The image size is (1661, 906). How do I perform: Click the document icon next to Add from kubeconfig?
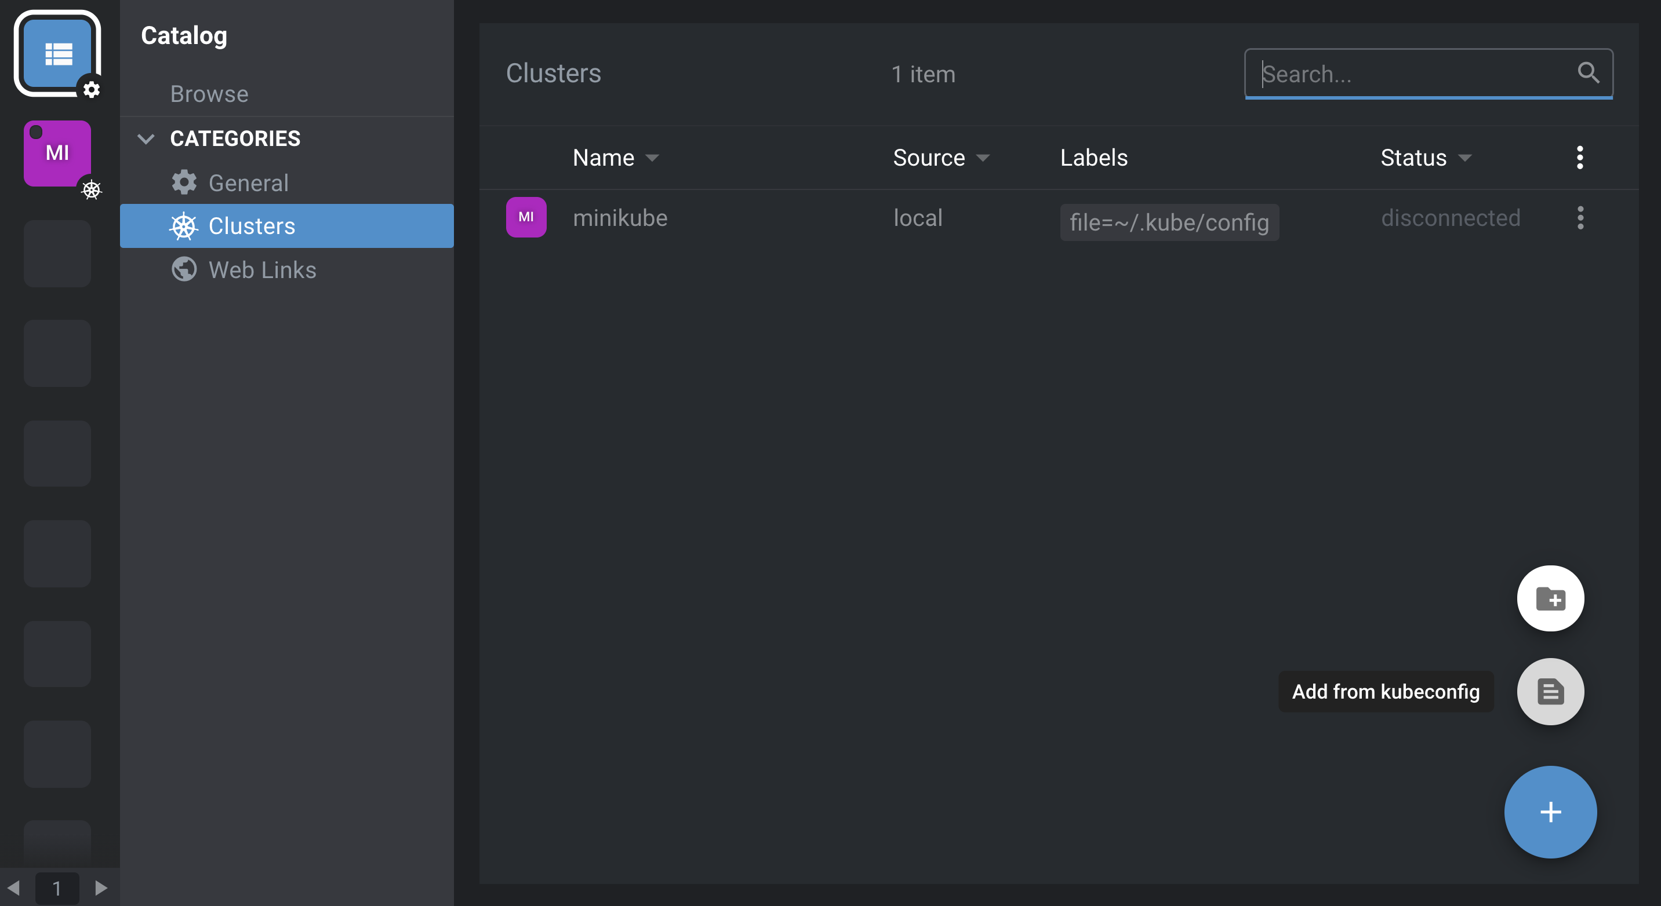pos(1550,692)
